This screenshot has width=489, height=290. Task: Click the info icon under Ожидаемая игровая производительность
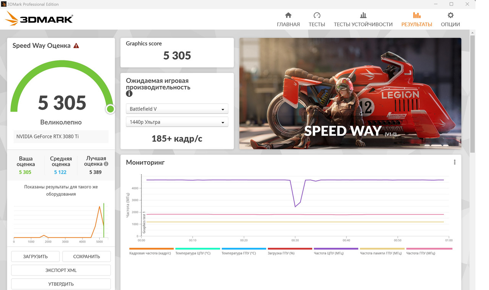tap(129, 94)
